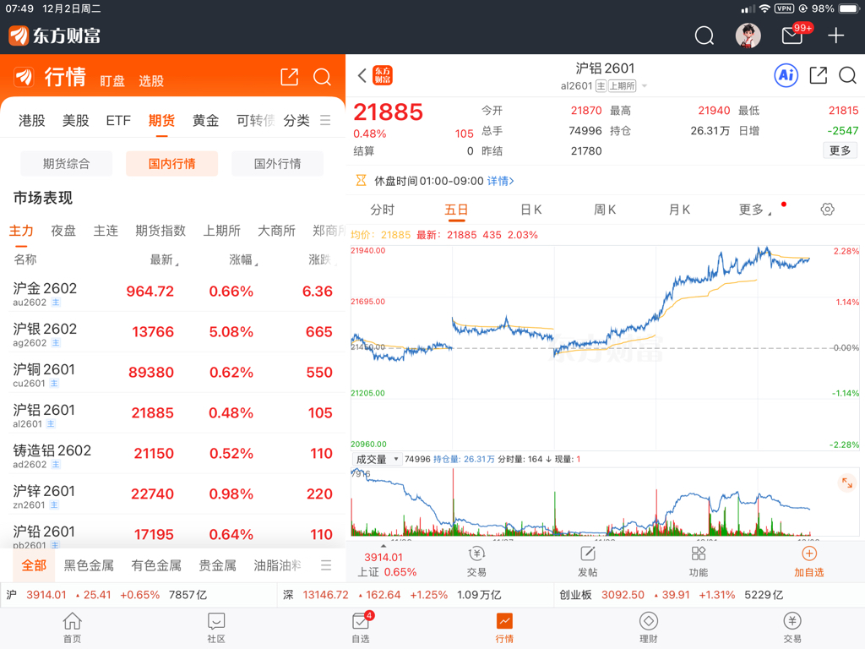Open the user avatar profile
Viewport: 865px width, 649px height.
(x=748, y=35)
